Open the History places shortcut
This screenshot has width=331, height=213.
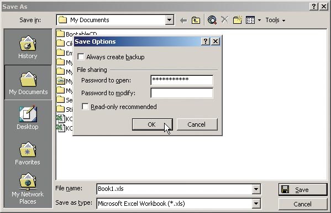point(28,47)
